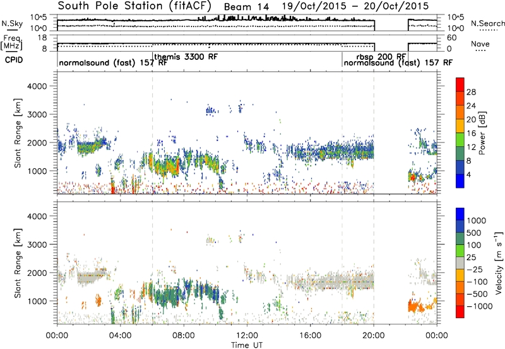Click the "1000" tick on Velocity scale
The height and width of the screenshot is (349, 505).
tap(476, 220)
